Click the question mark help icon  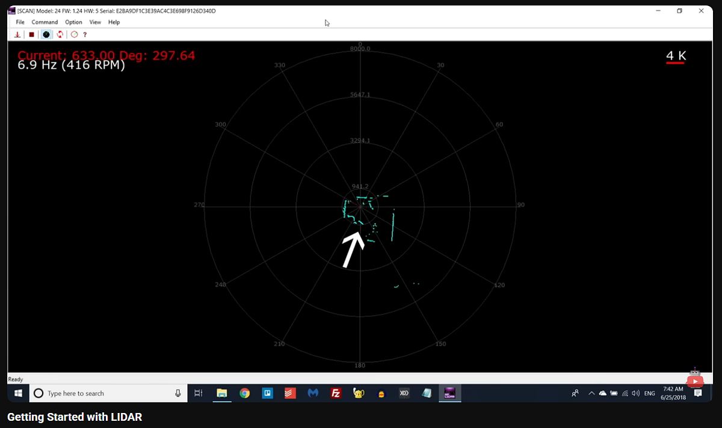[x=85, y=34]
